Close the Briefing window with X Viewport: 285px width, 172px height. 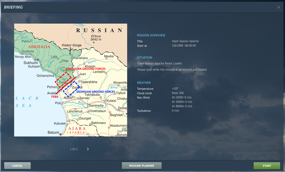click(x=279, y=7)
